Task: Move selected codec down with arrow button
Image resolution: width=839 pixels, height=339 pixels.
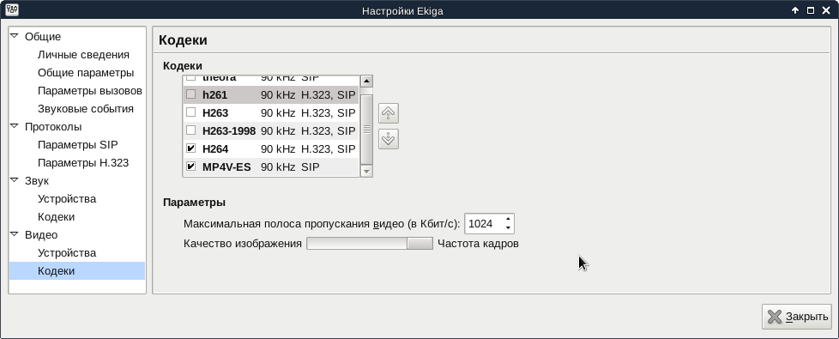Action: [x=389, y=139]
